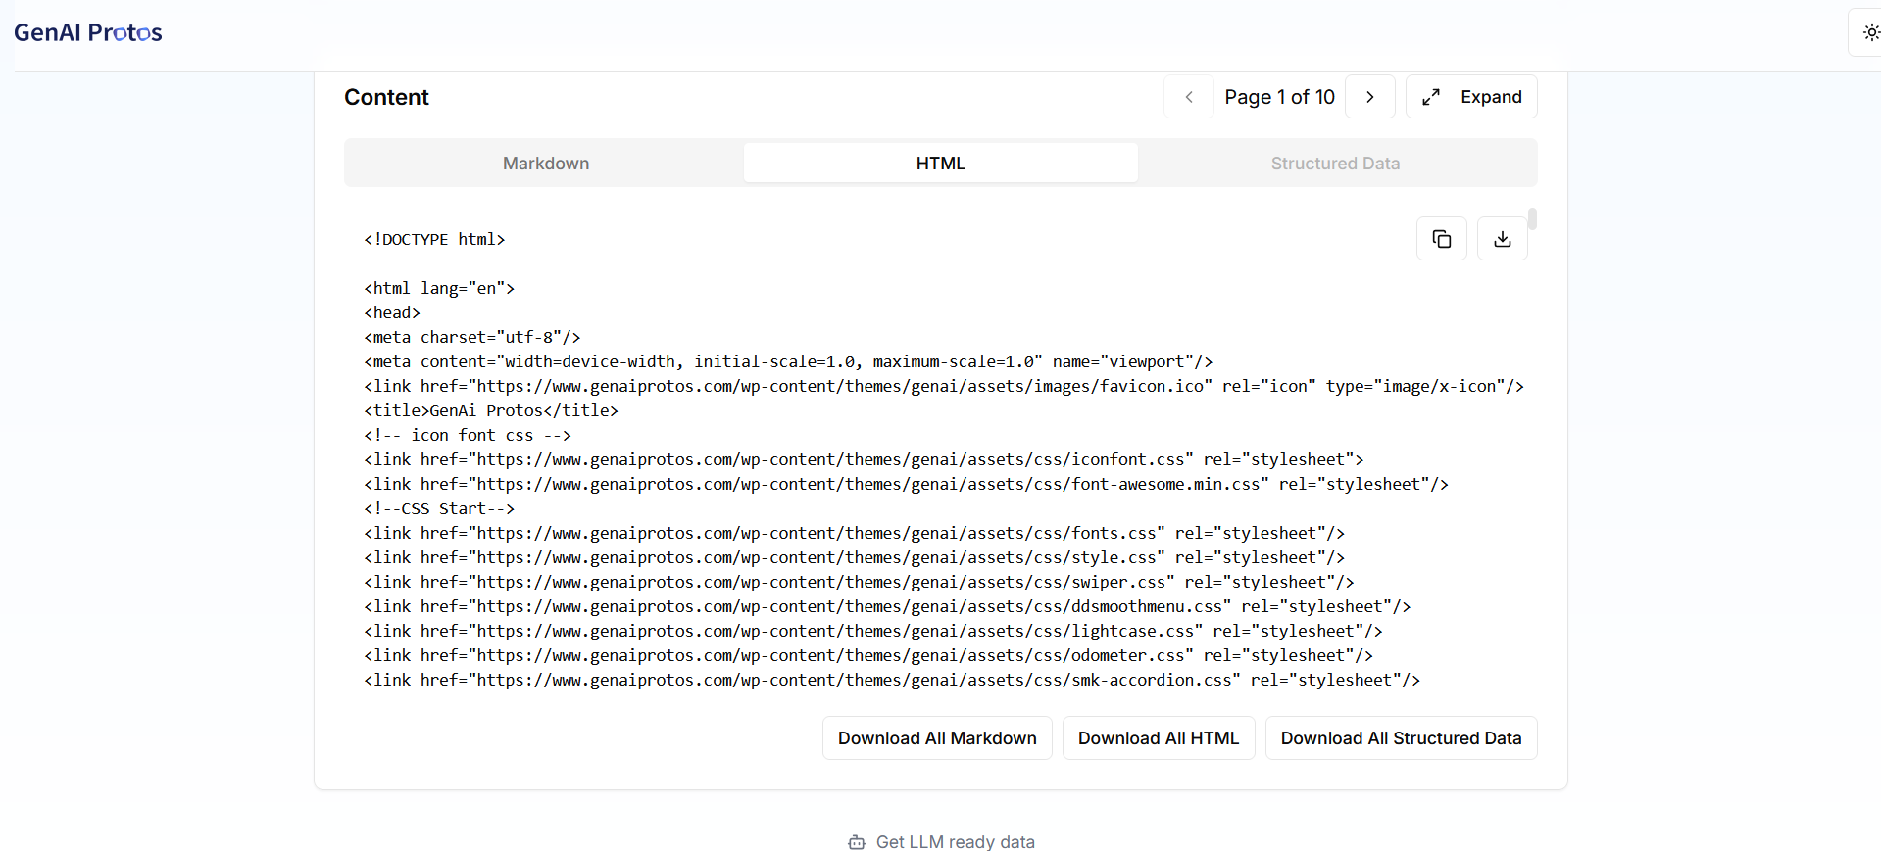Click the lightcase.css link line

coord(873,631)
